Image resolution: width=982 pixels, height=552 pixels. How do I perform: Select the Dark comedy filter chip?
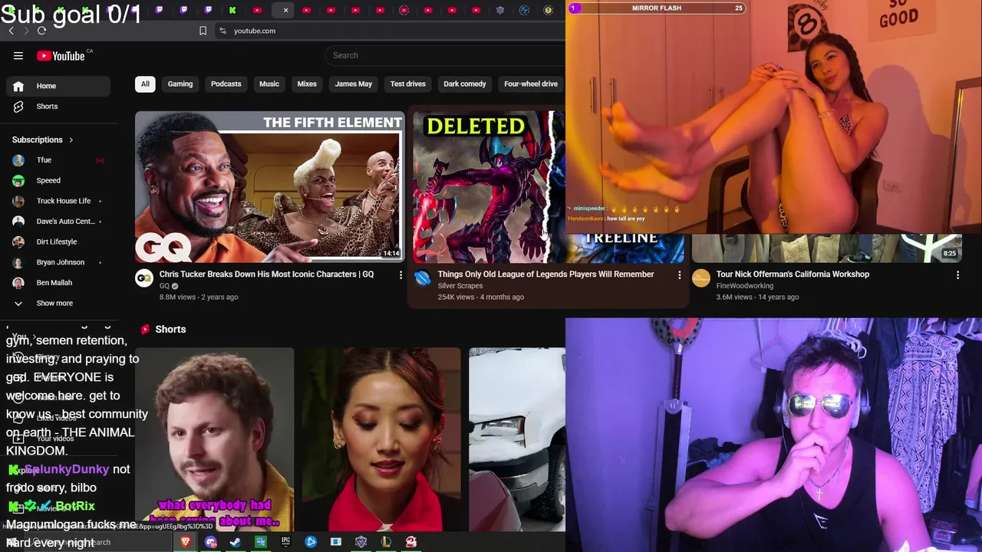pyautogui.click(x=465, y=84)
